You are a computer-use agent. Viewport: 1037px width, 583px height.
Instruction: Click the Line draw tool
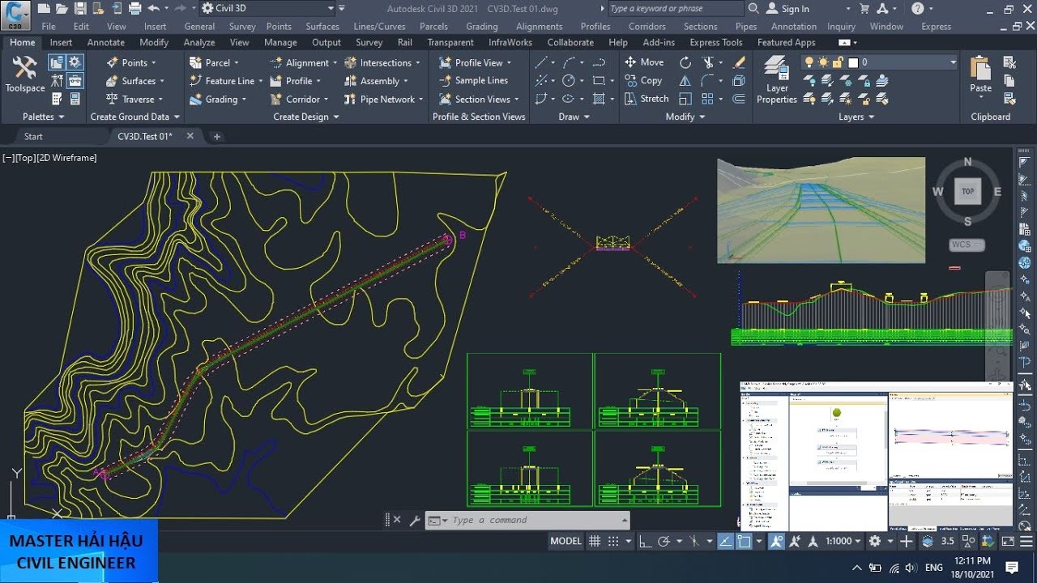[x=541, y=62]
